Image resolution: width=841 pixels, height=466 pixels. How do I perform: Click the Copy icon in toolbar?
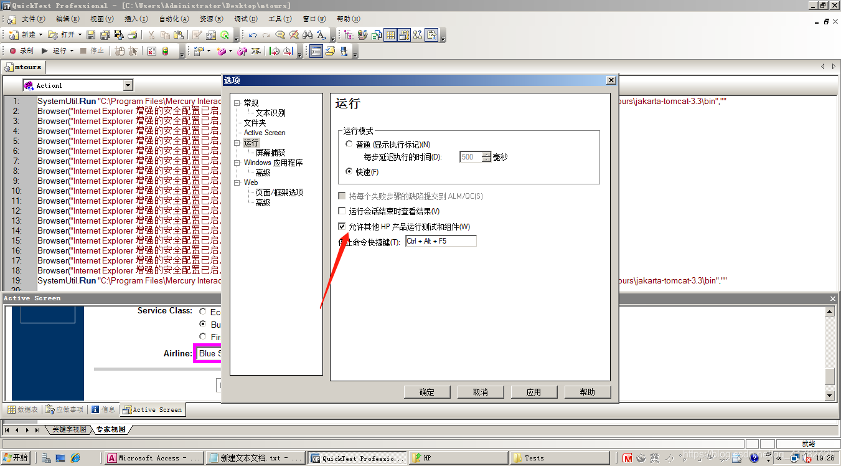tap(165, 35)
